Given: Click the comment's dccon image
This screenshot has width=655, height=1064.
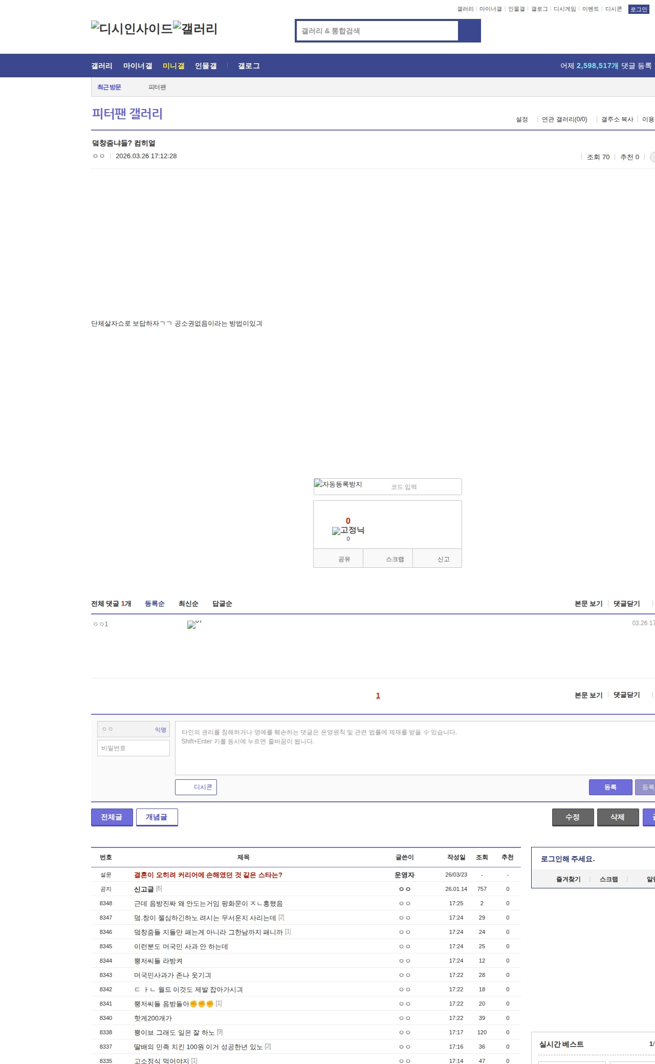Looking at the screenshot, I should [194, 625].
